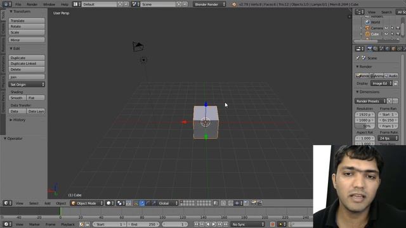The image size is (406, 228).
Task: Enable the translate manipulator arrow
Action: click(x=142, y=203)
